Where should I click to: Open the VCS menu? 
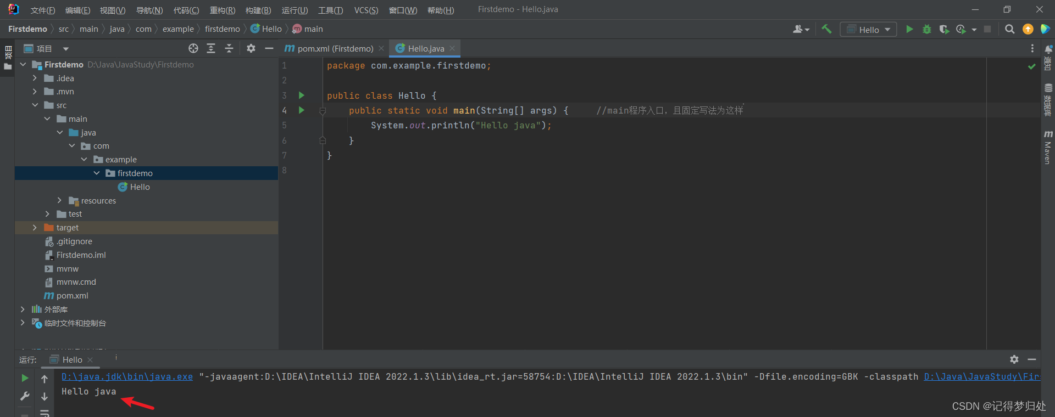tap(366, 10)
